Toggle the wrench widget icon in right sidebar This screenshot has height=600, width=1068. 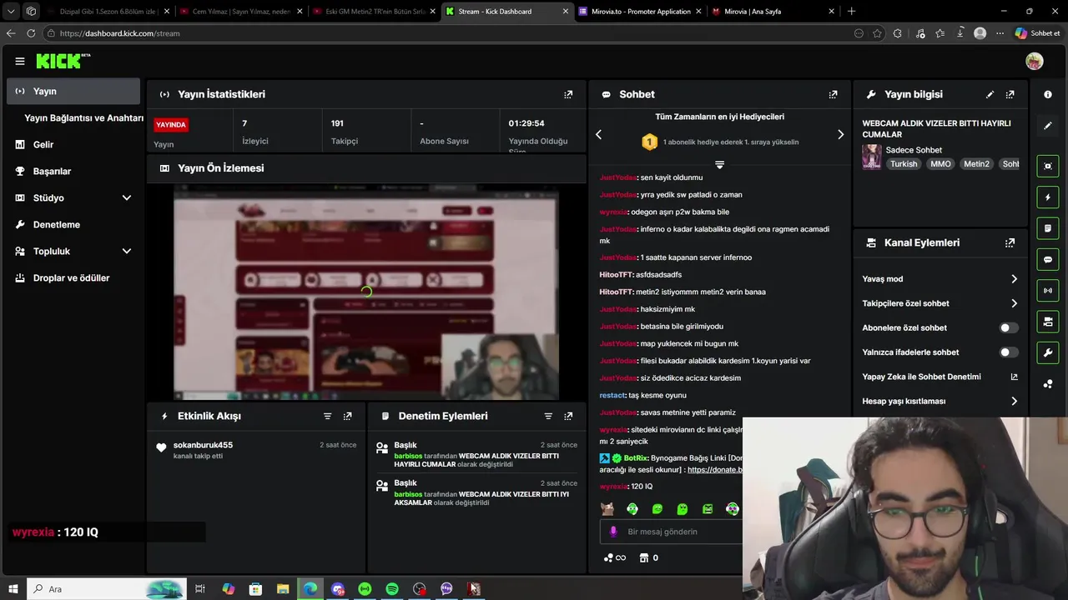click(1048, 352)
